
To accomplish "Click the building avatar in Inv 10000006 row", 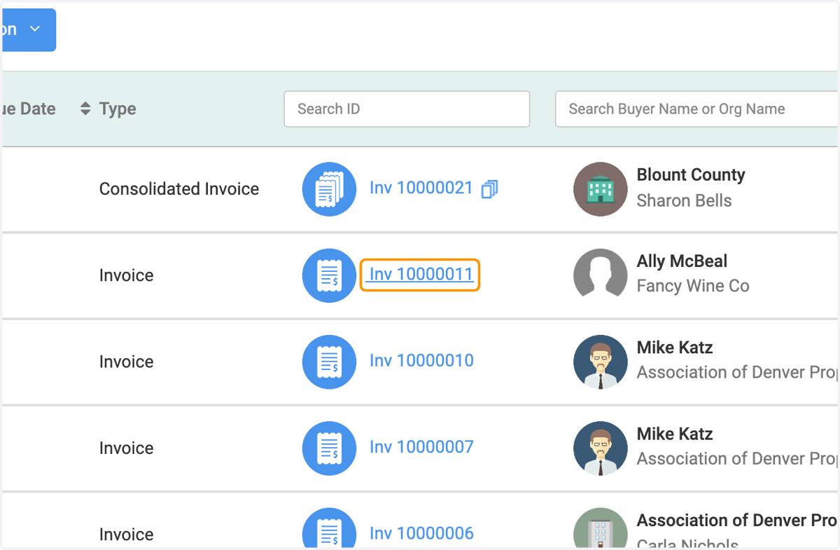I will [600, 528].
